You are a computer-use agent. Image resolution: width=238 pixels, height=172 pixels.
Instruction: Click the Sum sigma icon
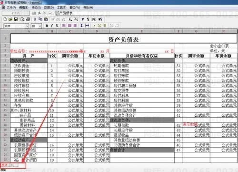click(70, 19)
